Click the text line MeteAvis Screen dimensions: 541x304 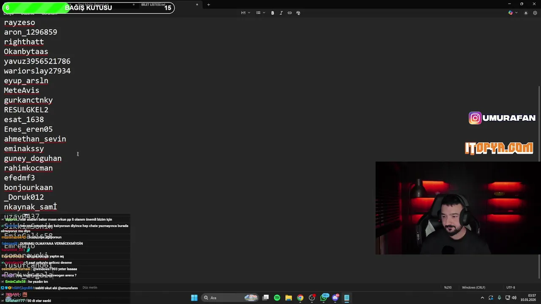22,90
